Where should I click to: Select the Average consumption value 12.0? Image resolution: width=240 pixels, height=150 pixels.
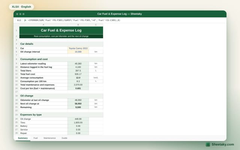click(x=78, y=78)
